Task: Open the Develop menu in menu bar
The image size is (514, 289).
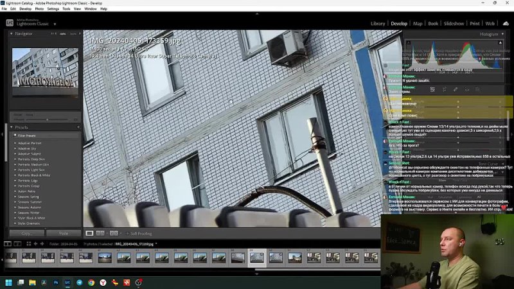Action: pyautogui.click(x=25, y=9)
